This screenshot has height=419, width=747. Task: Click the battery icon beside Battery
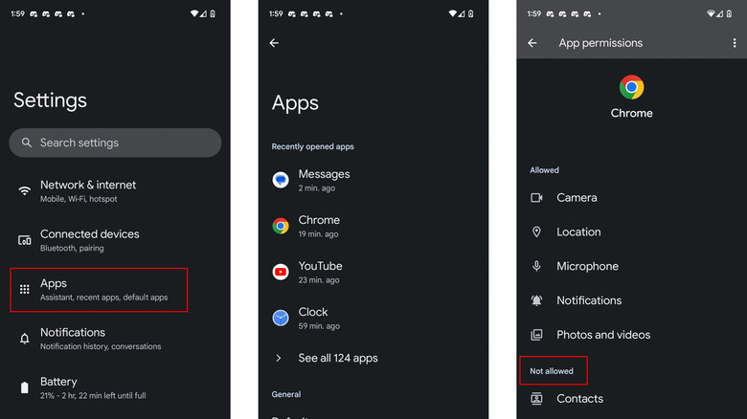(25, 387)
